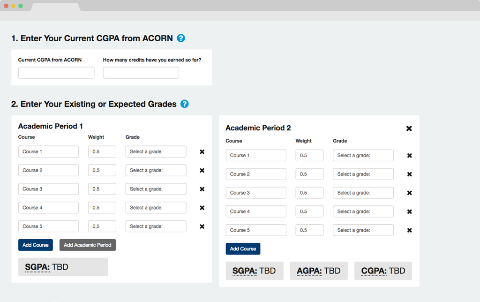Remove Course 5 from Academic Period 1

pyautogui.click(x=202, y=226)
